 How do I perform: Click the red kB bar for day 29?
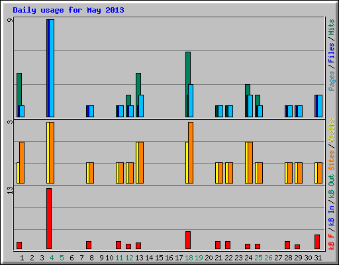click(x=297, y=246)
